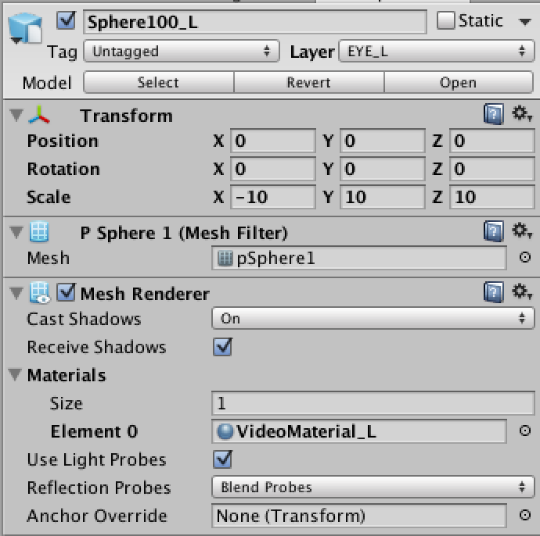Click the Transform axes icon
540x536 pixels.
39,115
